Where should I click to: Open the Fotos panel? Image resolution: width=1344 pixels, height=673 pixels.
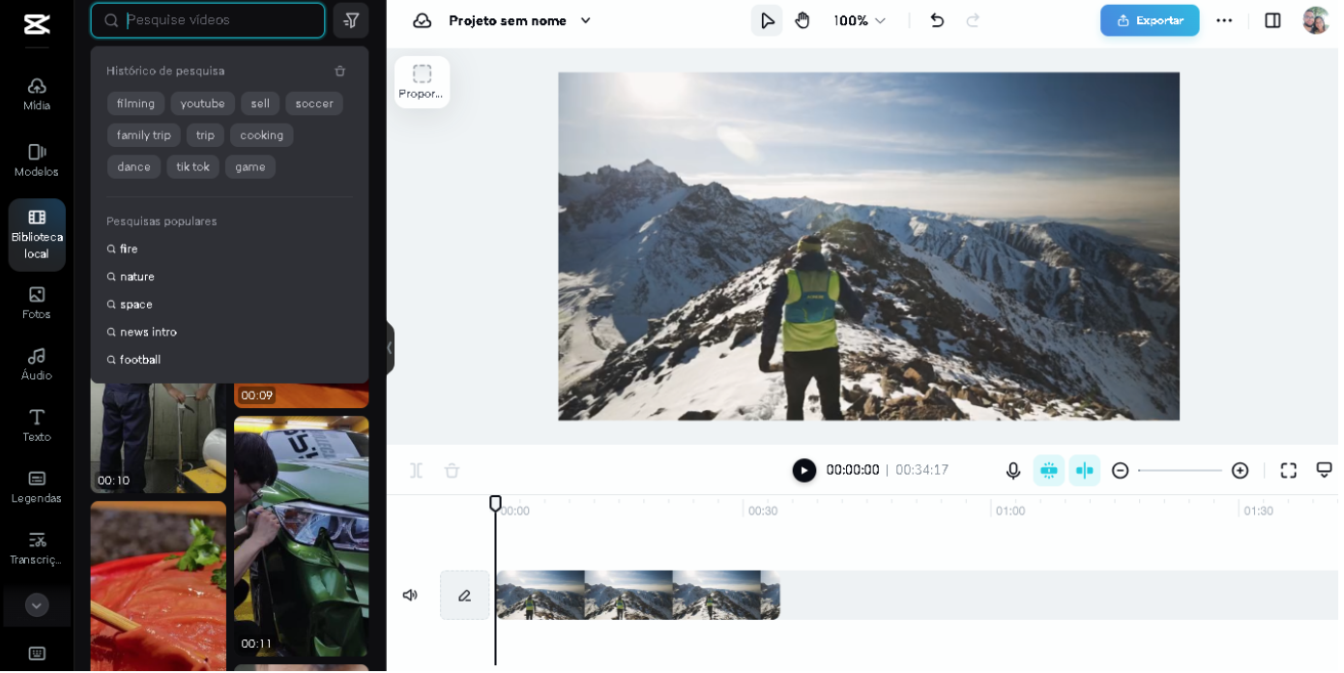point(37,303)
